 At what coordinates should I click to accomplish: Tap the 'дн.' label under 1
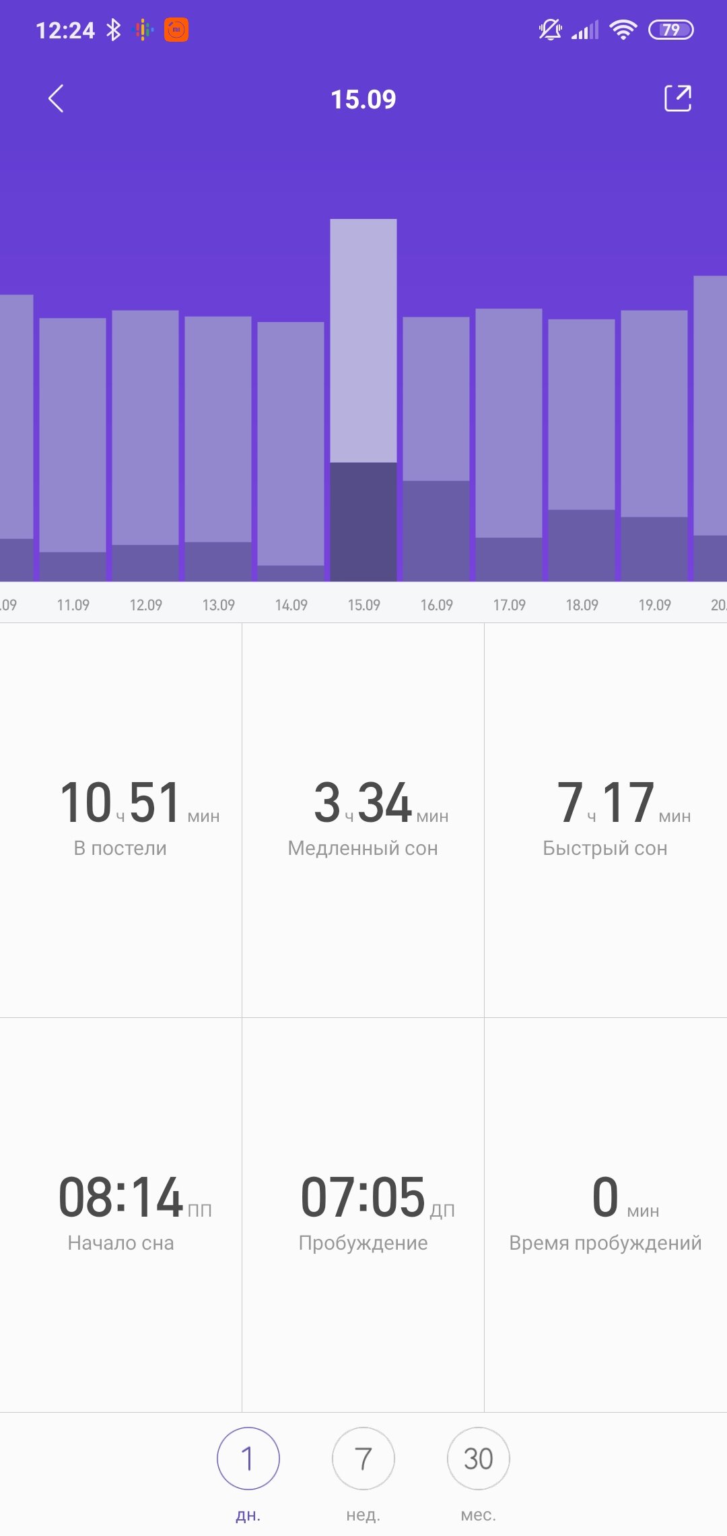point(248,1515)
